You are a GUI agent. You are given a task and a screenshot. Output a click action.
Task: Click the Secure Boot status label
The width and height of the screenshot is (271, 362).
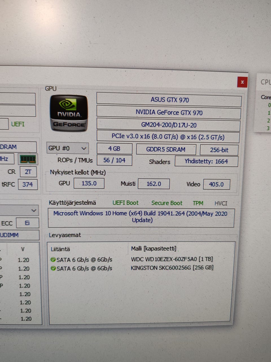[x=167, y=203]
